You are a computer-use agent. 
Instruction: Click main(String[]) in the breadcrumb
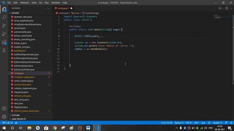pos(92,13)
